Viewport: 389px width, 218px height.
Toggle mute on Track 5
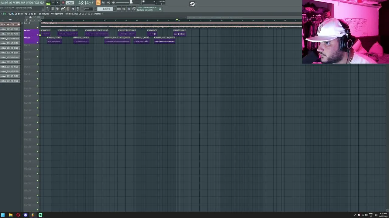[x=38, y=57]
